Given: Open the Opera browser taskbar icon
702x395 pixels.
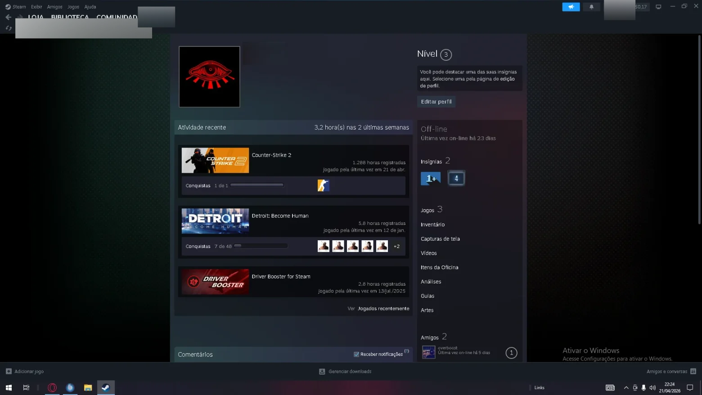Looking at the screenshot, I should coord(52,387).
